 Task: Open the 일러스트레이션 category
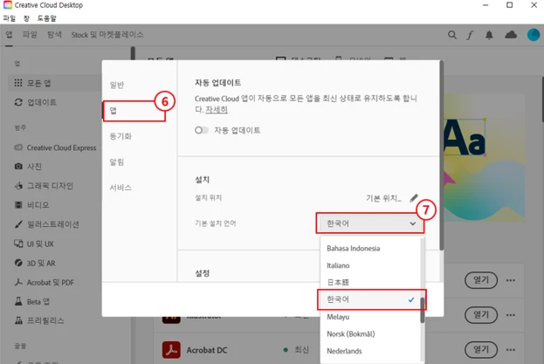pyautogui.click(x=47, y=224)
